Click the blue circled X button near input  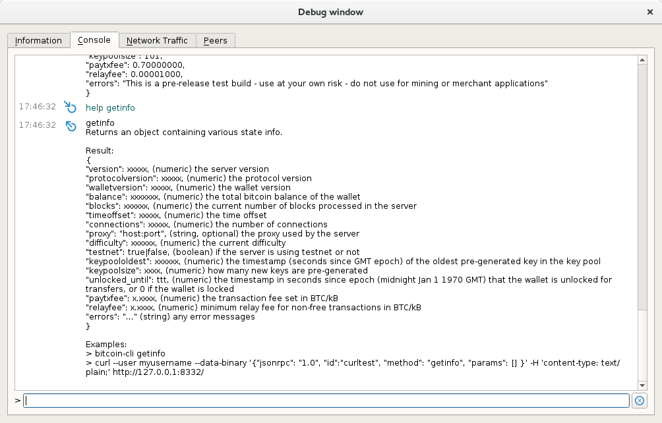coord(640,401)
